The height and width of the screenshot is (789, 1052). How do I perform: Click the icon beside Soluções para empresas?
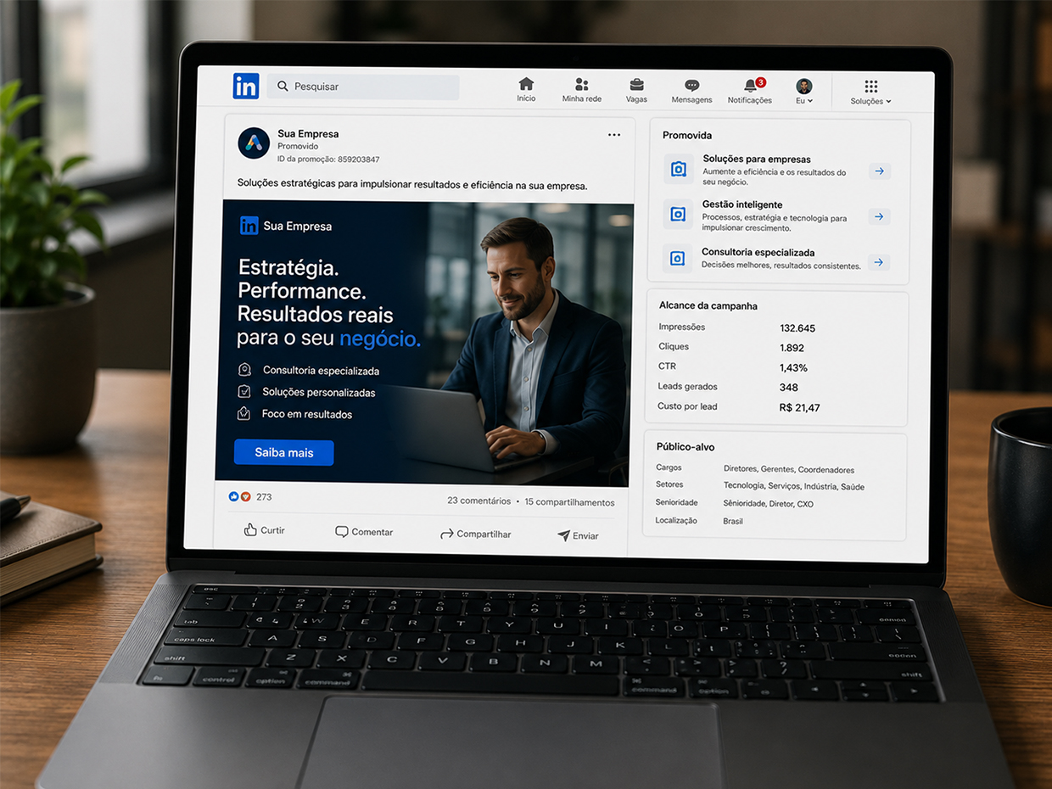[x=679, y=170]
